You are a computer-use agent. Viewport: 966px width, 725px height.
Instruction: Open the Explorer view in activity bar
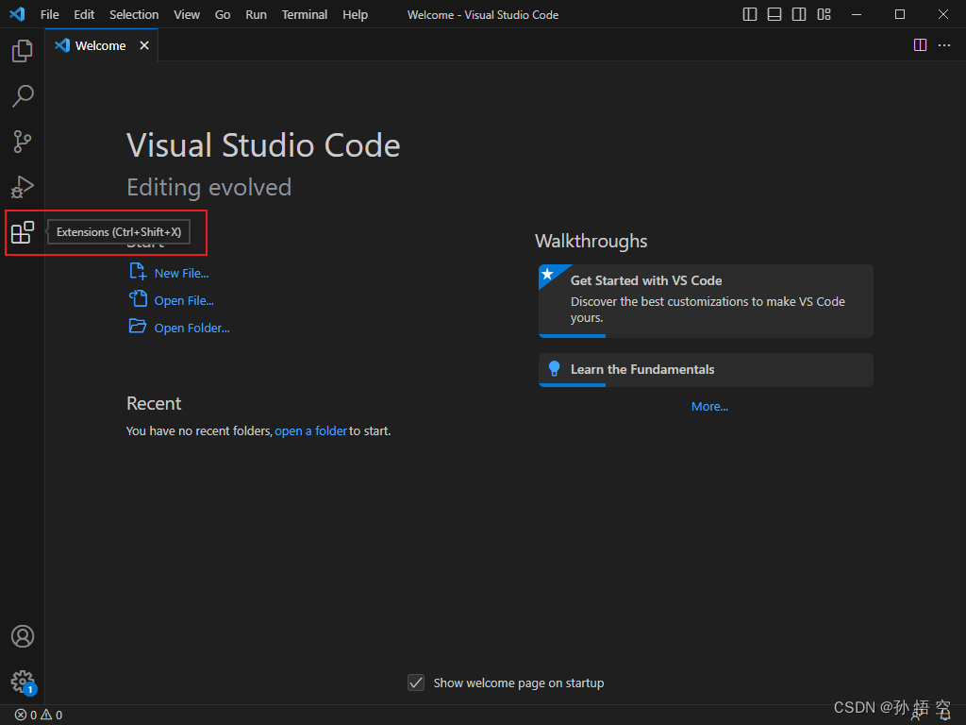pos(23,51)
